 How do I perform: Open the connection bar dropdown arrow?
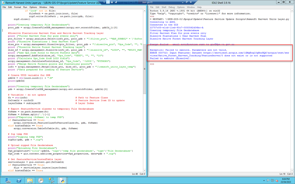coord(104,2)
